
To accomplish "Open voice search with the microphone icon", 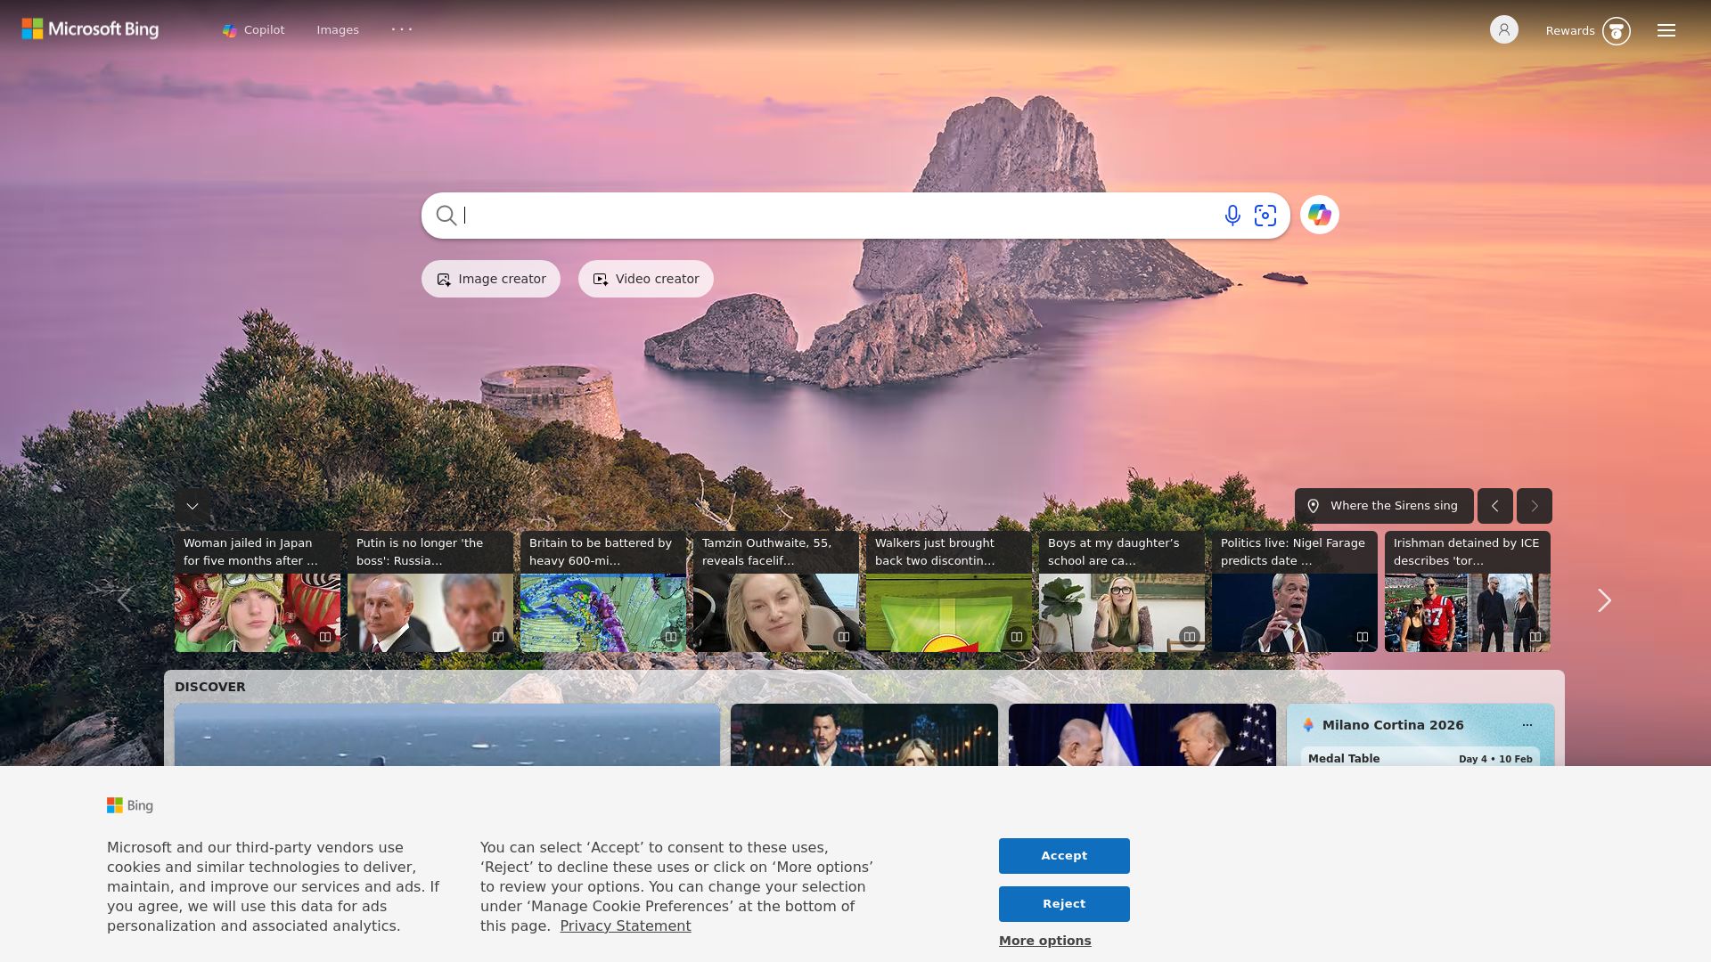I will [1232, 215].
